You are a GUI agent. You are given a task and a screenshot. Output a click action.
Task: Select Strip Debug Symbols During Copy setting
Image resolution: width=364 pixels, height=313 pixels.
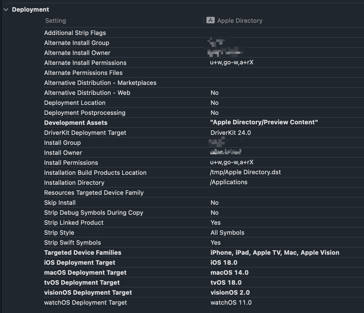(x=93, y=213)
